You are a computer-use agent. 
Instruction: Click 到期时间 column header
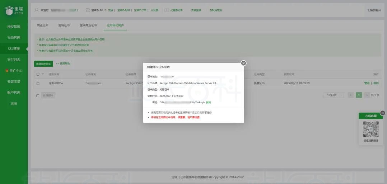289,74
